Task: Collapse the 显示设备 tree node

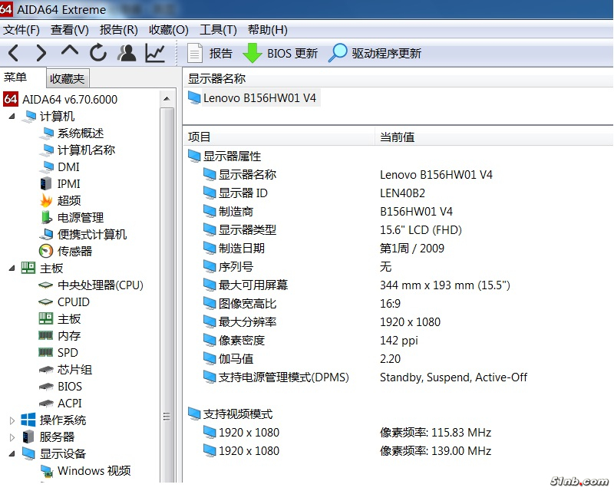Action: pos(12,454)
